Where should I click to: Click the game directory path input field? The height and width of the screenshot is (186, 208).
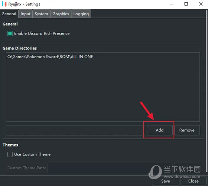(75, 130)
